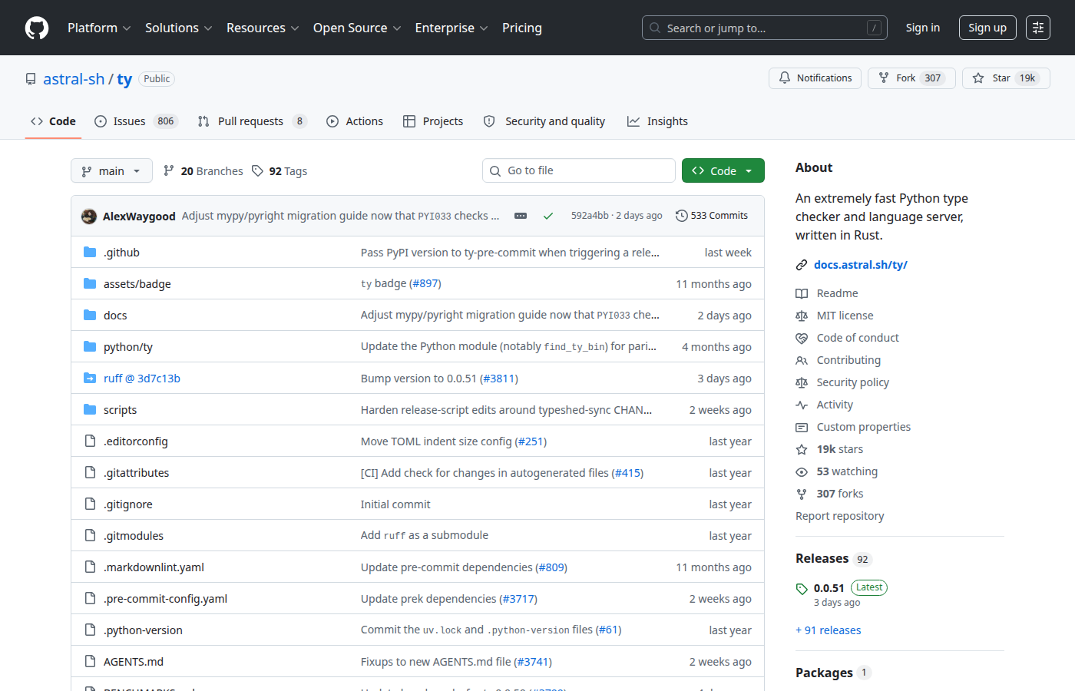Screen dimensions: 1075x691
Task: Open pull request #897 link
Action: point(425,283)
